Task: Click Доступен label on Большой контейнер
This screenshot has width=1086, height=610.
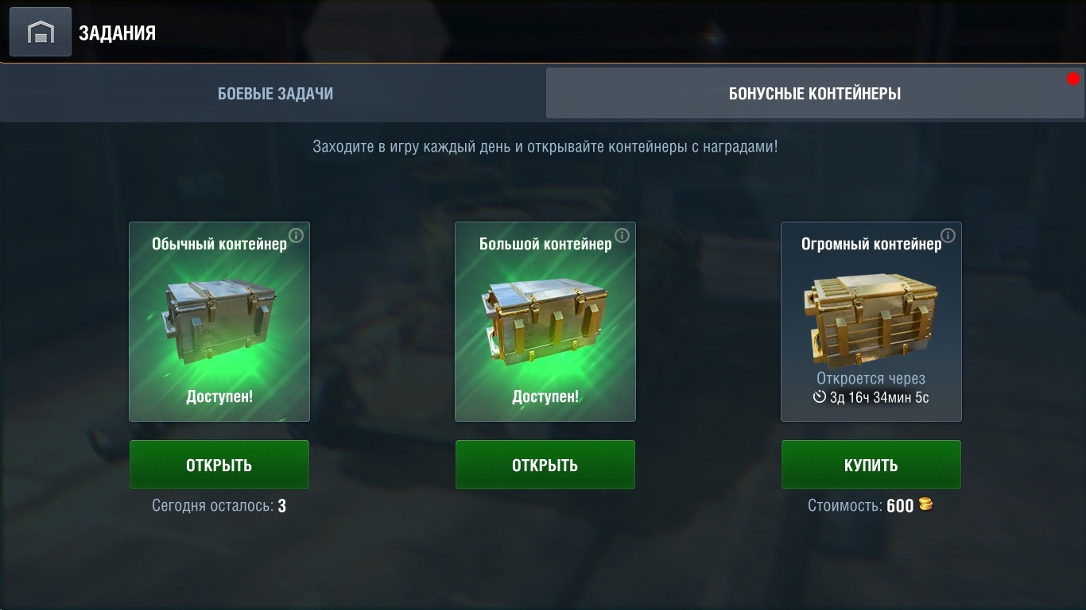Action: click(545, 396)
